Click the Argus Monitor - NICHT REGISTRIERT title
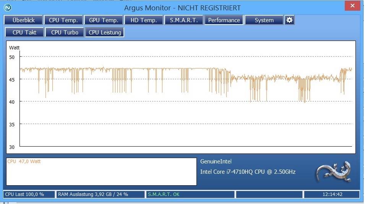The height and width of the screenshot is (204, 365). click(182, 8)
